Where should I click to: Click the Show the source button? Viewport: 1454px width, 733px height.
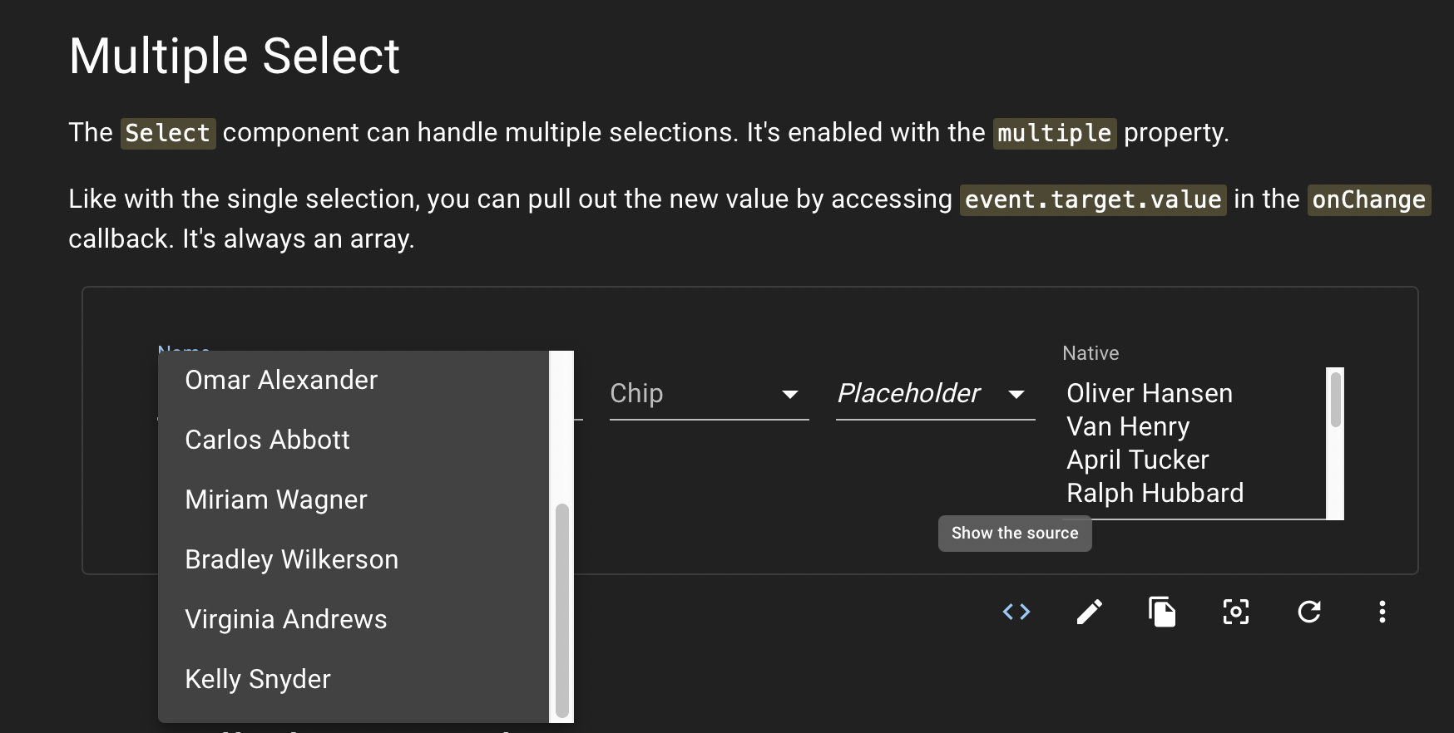pyautogui.click(x=1014, y=533)
